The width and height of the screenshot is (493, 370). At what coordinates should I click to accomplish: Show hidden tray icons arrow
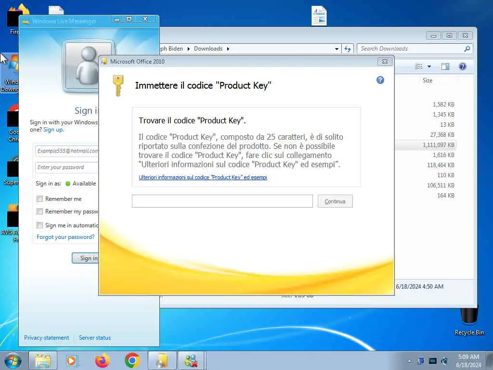pos(409,361)
